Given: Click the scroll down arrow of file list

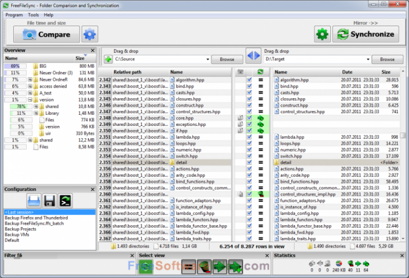Looking at the screenshot, I should pos(403,239).
